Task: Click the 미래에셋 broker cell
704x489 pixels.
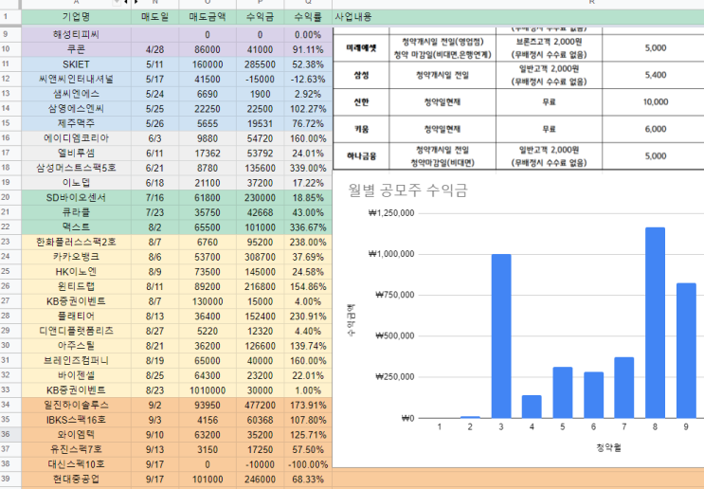Action: 361,48
